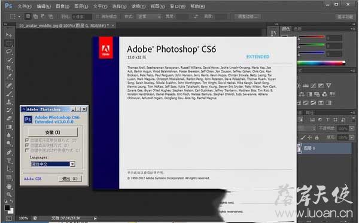359x223 pixels.
Task: Select the Lasso tool
Action: pos(9,51)
